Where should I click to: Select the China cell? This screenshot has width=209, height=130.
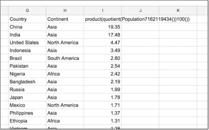[27, 27]
